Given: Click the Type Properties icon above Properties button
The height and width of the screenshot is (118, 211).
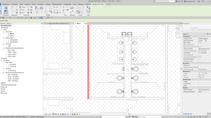Looking at the screenshot, I should tap(6, 8).
